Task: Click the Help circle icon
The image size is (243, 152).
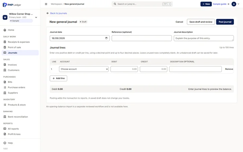Action: point(5,143)
